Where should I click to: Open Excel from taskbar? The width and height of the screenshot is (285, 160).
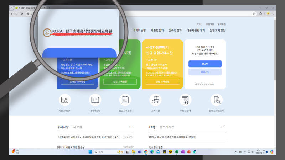coord(176,152)
